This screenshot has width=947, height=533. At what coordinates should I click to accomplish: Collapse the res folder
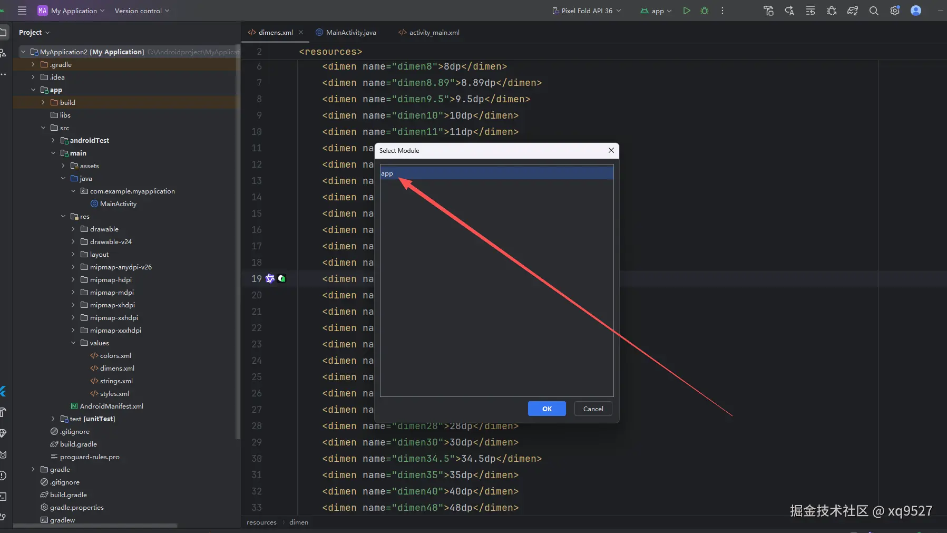(x=63, y=216)
